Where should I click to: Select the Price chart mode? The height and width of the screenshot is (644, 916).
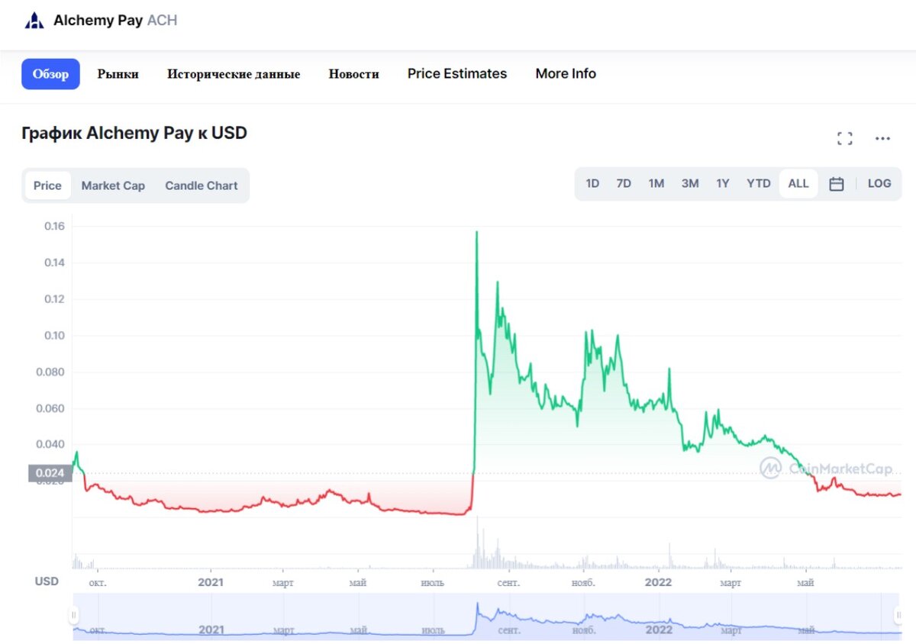[47, 185]
